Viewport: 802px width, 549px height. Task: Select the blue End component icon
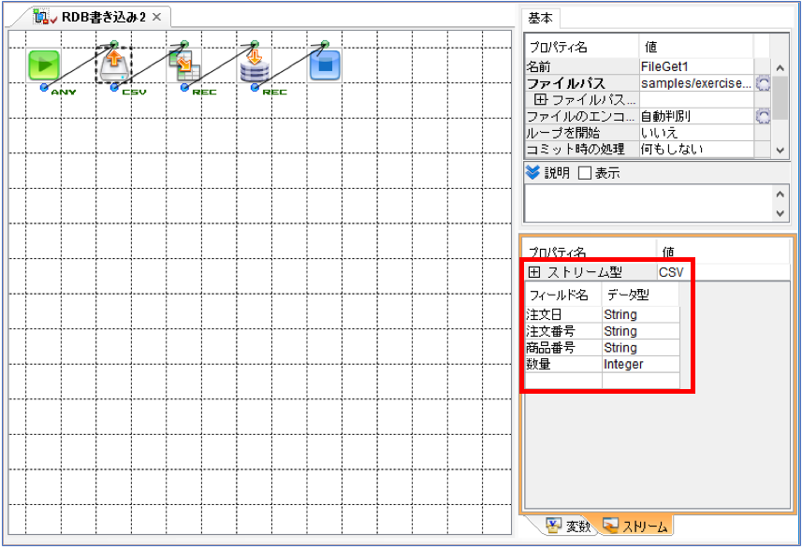pos(325,65)
